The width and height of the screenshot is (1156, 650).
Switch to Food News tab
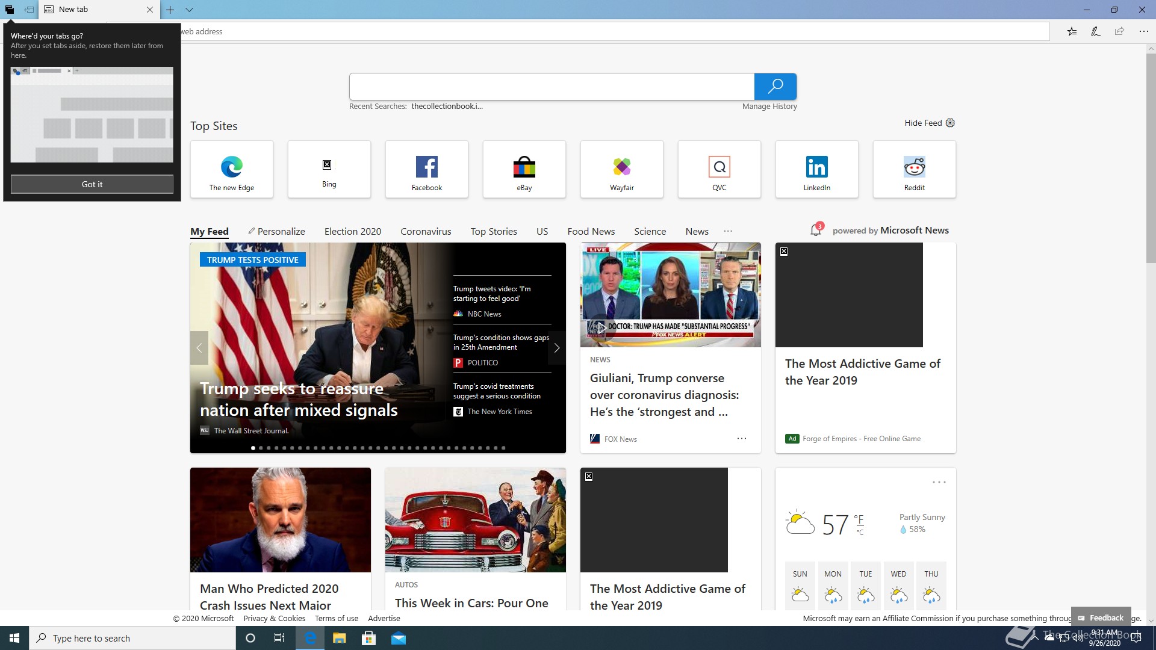click(591, 231)
